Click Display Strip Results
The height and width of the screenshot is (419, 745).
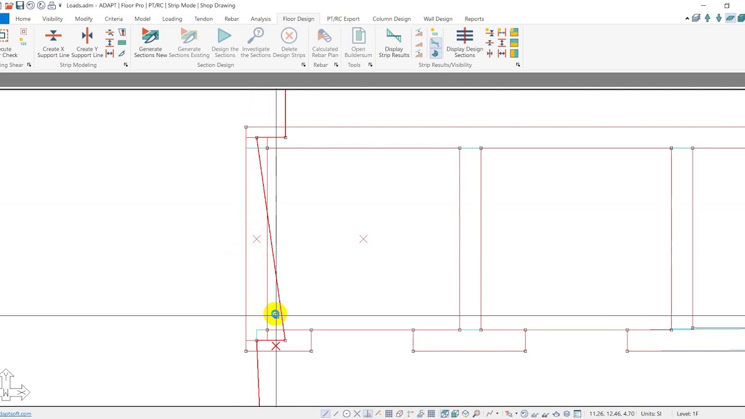pos(394,44)
